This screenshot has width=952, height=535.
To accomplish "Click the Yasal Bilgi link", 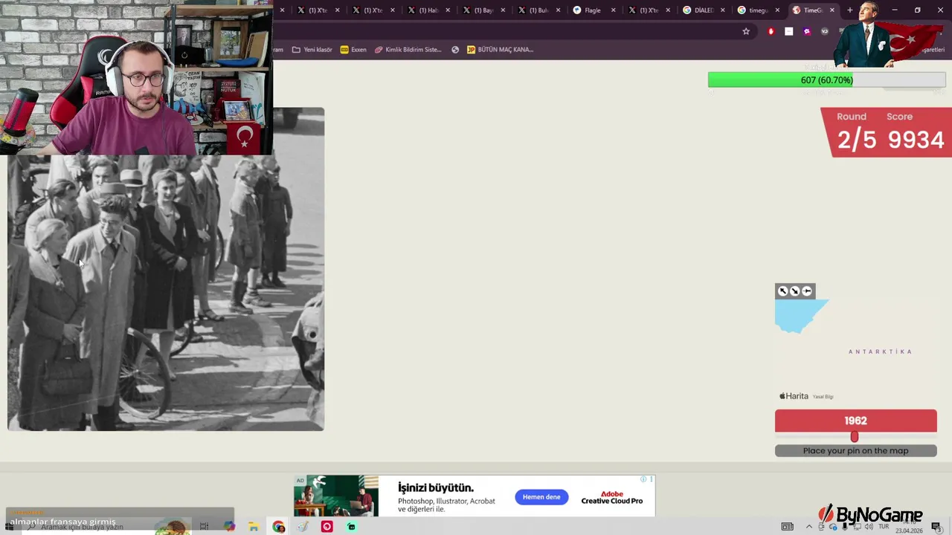I will coord(823,397).
